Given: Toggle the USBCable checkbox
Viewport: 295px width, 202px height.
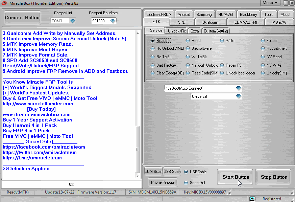Looking at the screenshot, I should pos(186,172).
